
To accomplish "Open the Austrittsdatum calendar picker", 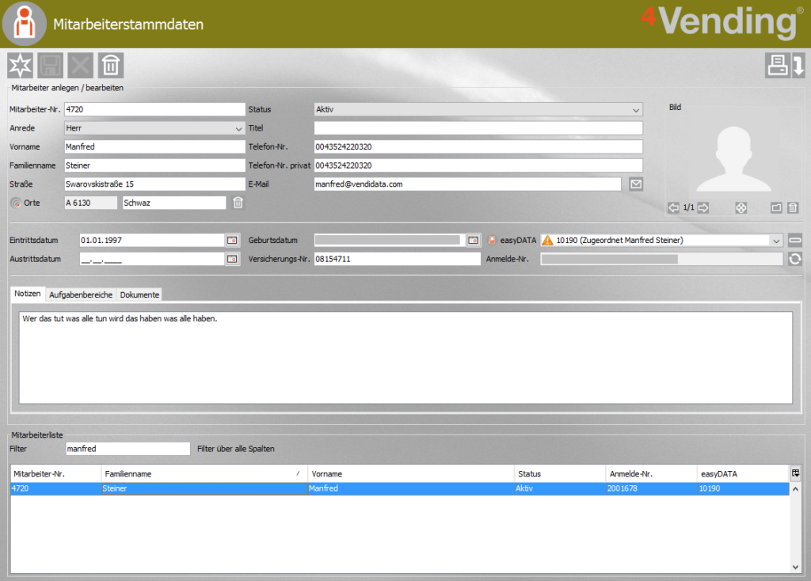I will point(232,259).
